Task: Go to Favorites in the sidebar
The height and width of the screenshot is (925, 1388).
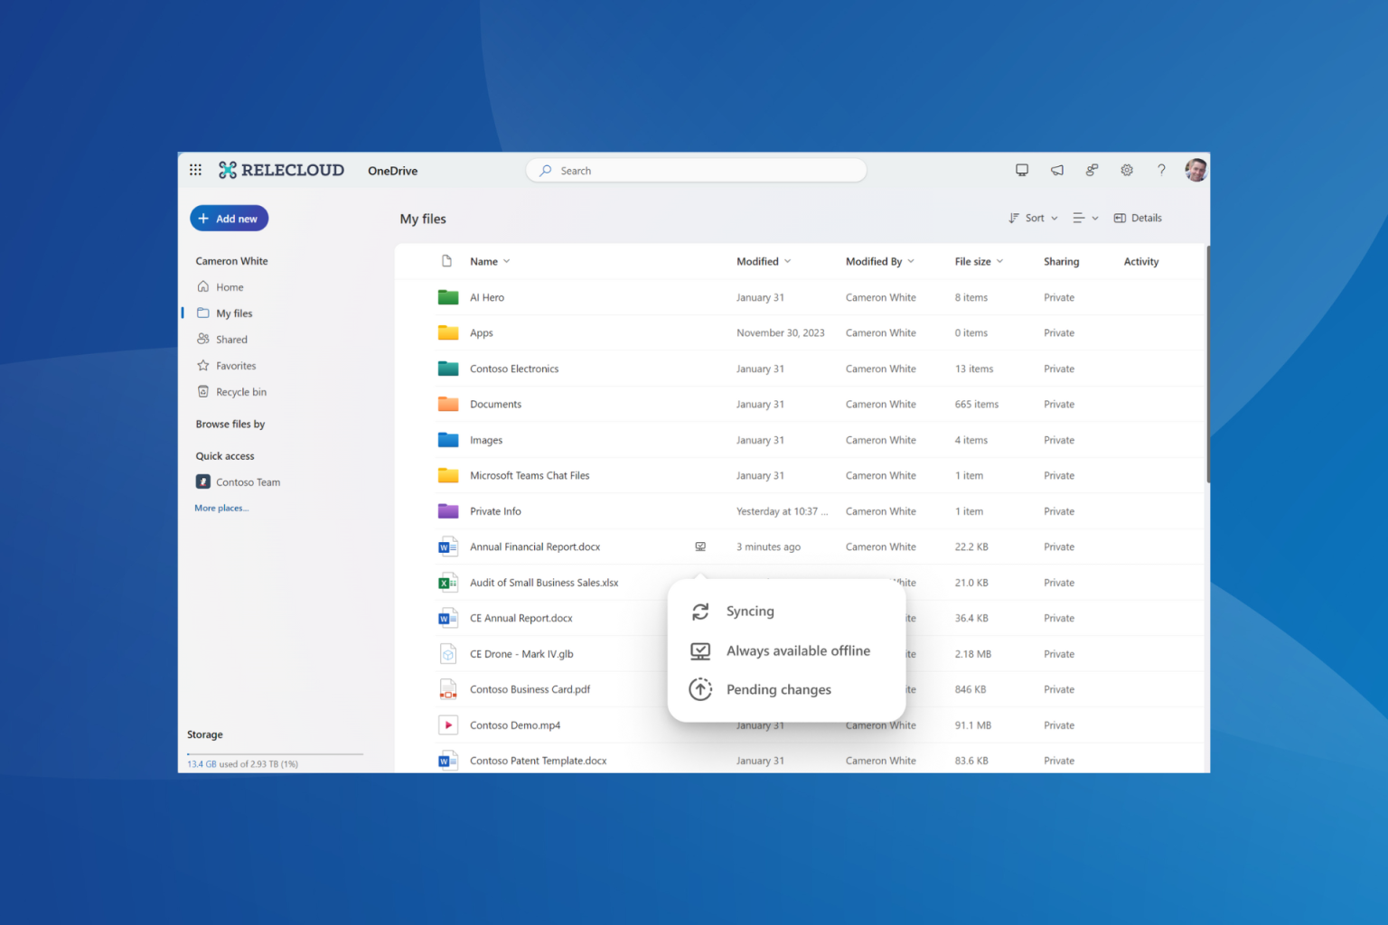Action: click(x=235, y=365)
